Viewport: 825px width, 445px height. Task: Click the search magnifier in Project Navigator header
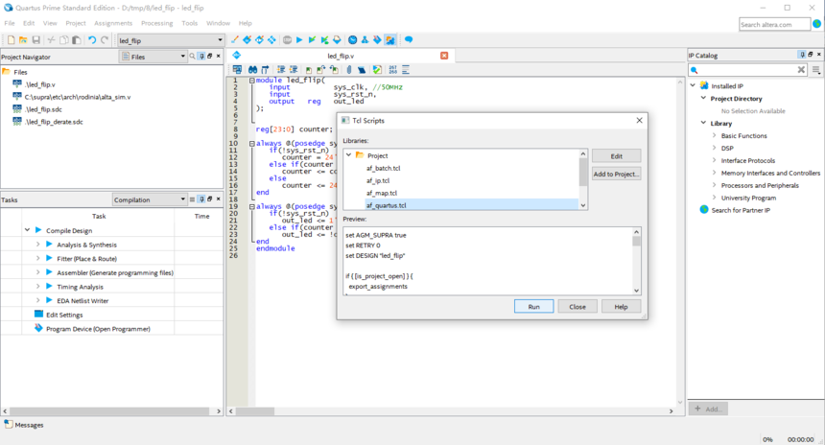(x=192, y=57)
